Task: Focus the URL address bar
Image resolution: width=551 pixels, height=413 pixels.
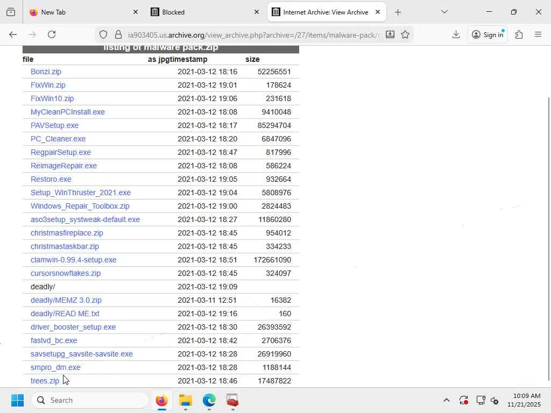Action: click(x=253, y=35)
